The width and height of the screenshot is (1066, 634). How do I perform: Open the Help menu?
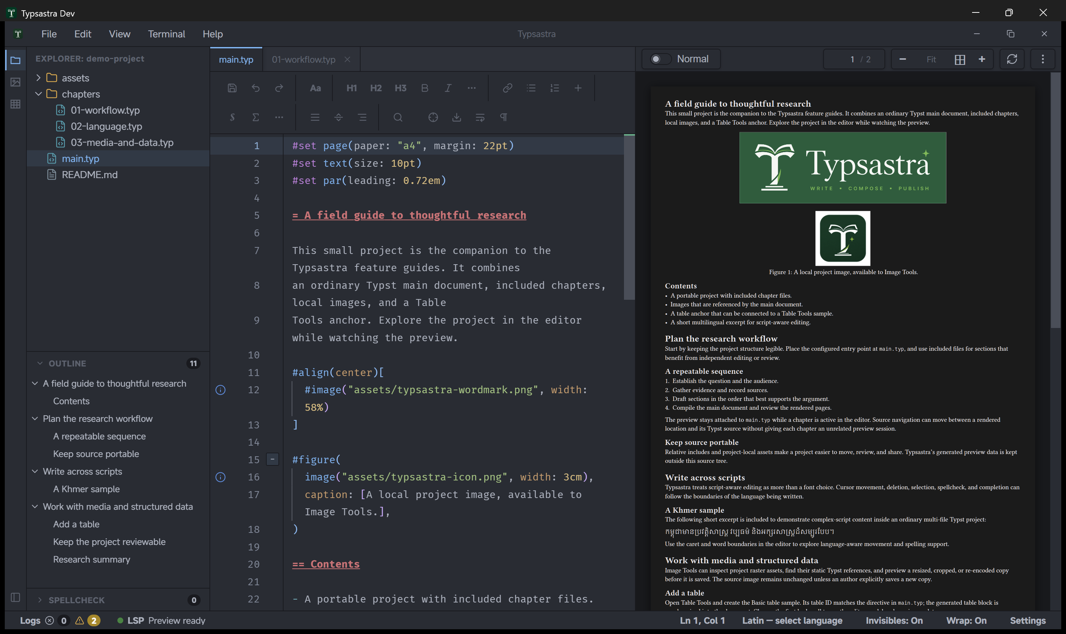212,34
